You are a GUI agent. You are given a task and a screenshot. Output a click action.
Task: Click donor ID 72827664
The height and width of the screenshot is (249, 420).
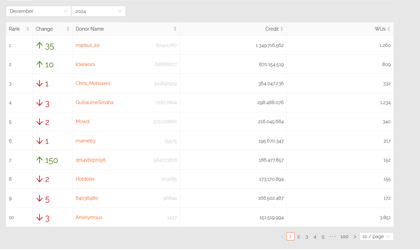pos(166,103)
